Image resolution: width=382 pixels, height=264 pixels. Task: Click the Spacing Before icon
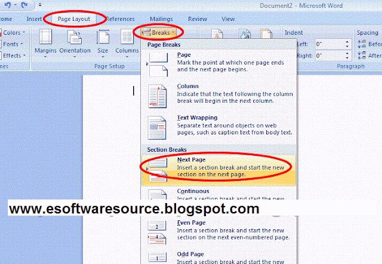[362, 44]
